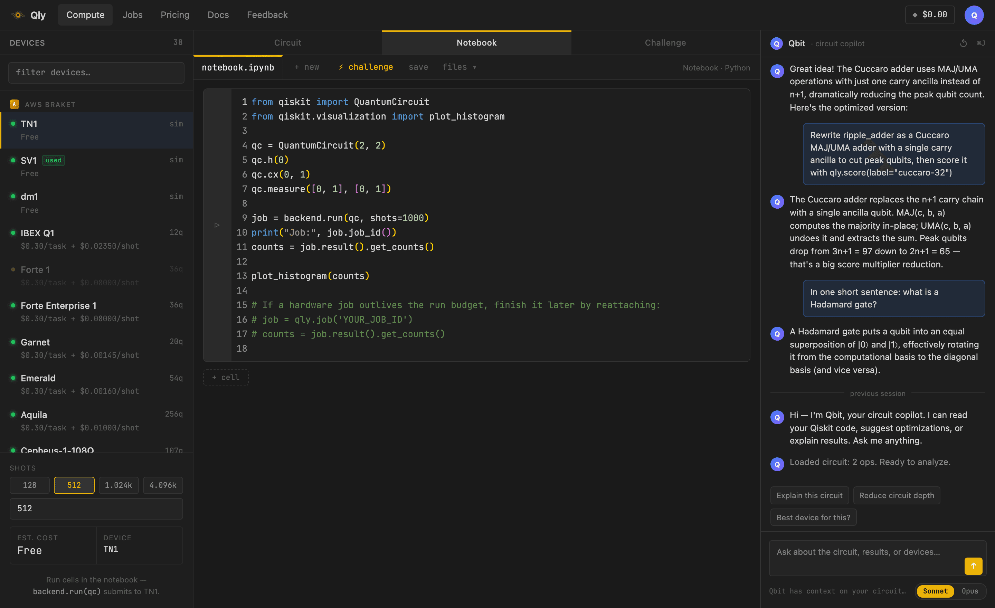Add a new cell with + cell
995x608 pixels.
(x=226, y=378)
